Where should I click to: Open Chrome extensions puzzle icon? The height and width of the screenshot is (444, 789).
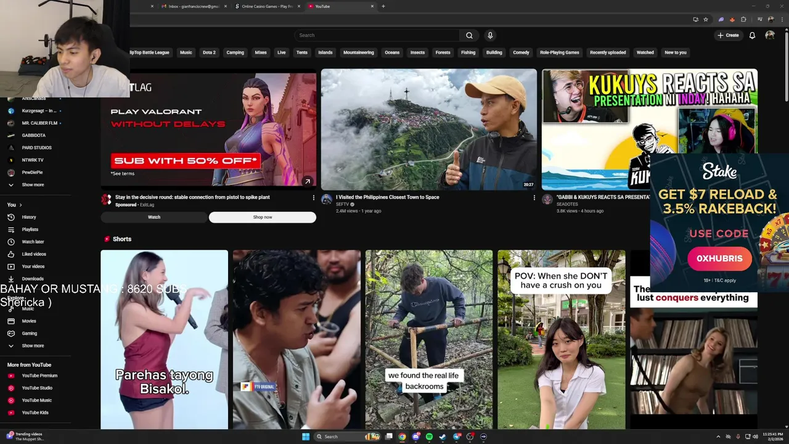point(743,20)
